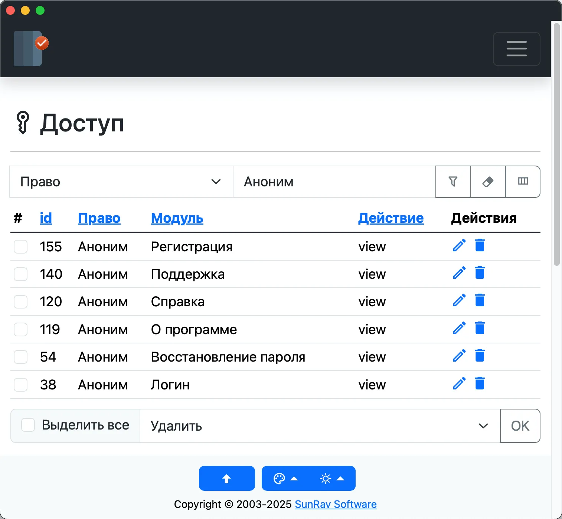Sort table by Право column header
Screen dimensions: 562x519
pos(99,218)
